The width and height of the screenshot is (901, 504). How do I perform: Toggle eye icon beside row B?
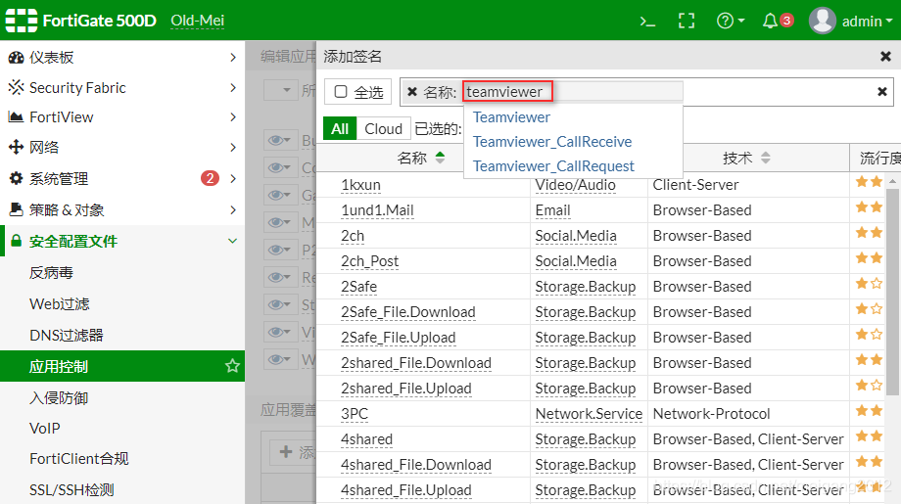click(x=280, y=140)
